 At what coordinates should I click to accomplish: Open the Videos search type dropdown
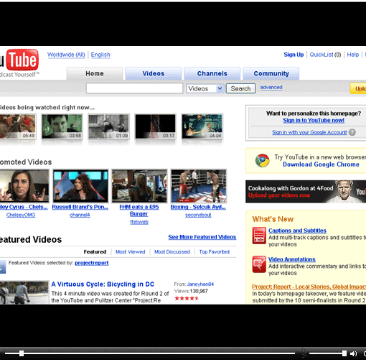click(x=205, y=88)
